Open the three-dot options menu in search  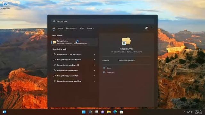152,28
